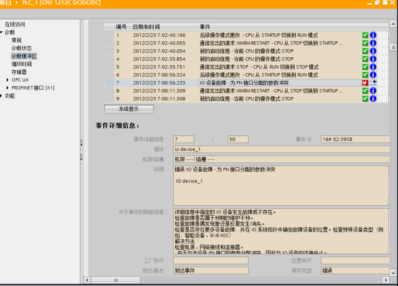Image resolution: width=398 pixels, height=286 pixels.
Task: Click the green checkmark icon in row 1
Action: pyautogui.click(x=365, y=35)
